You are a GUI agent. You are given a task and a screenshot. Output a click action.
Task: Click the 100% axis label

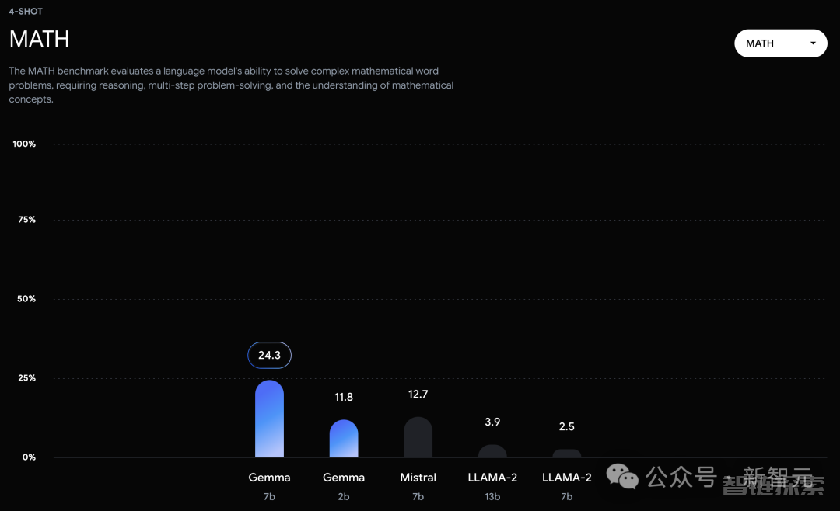[x=24, y=144]
